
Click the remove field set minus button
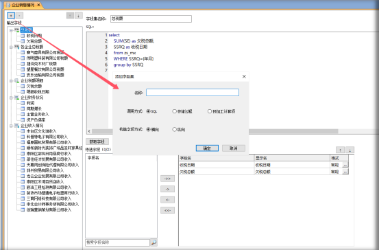click(x=20, y=16)
